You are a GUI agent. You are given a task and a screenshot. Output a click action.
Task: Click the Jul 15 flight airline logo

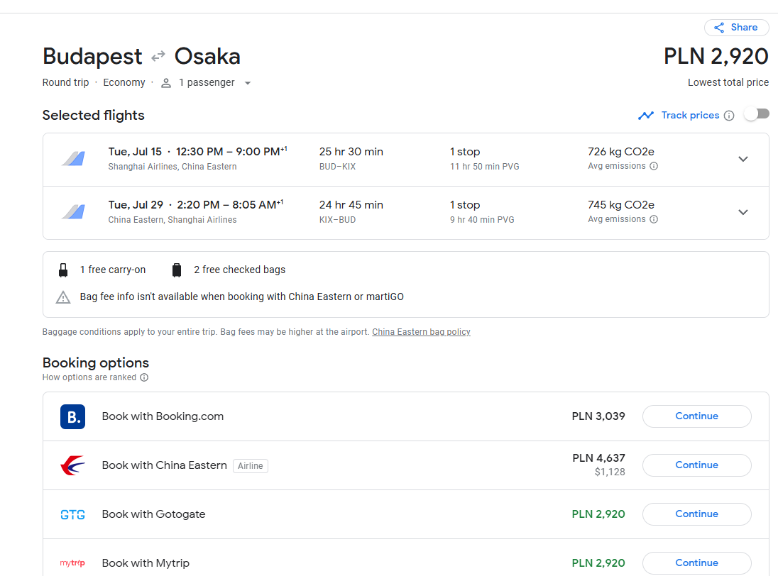pos(73,159)
